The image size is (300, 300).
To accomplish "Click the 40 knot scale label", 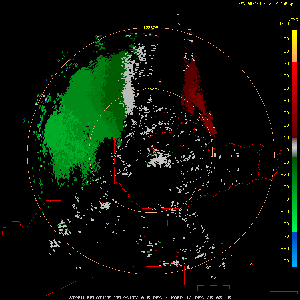I will click(x=286, y=100).
